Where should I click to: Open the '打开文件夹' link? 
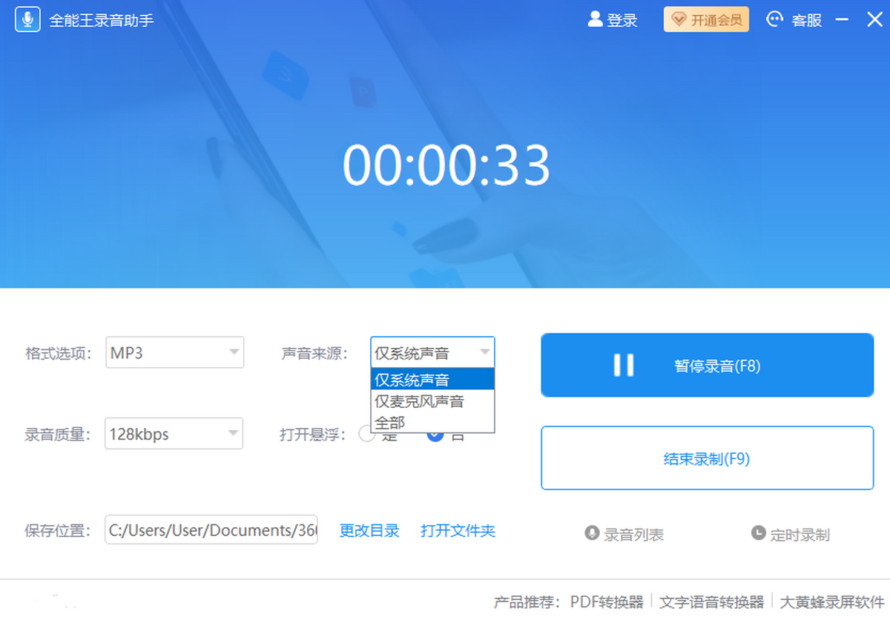(x=458, y=531)
